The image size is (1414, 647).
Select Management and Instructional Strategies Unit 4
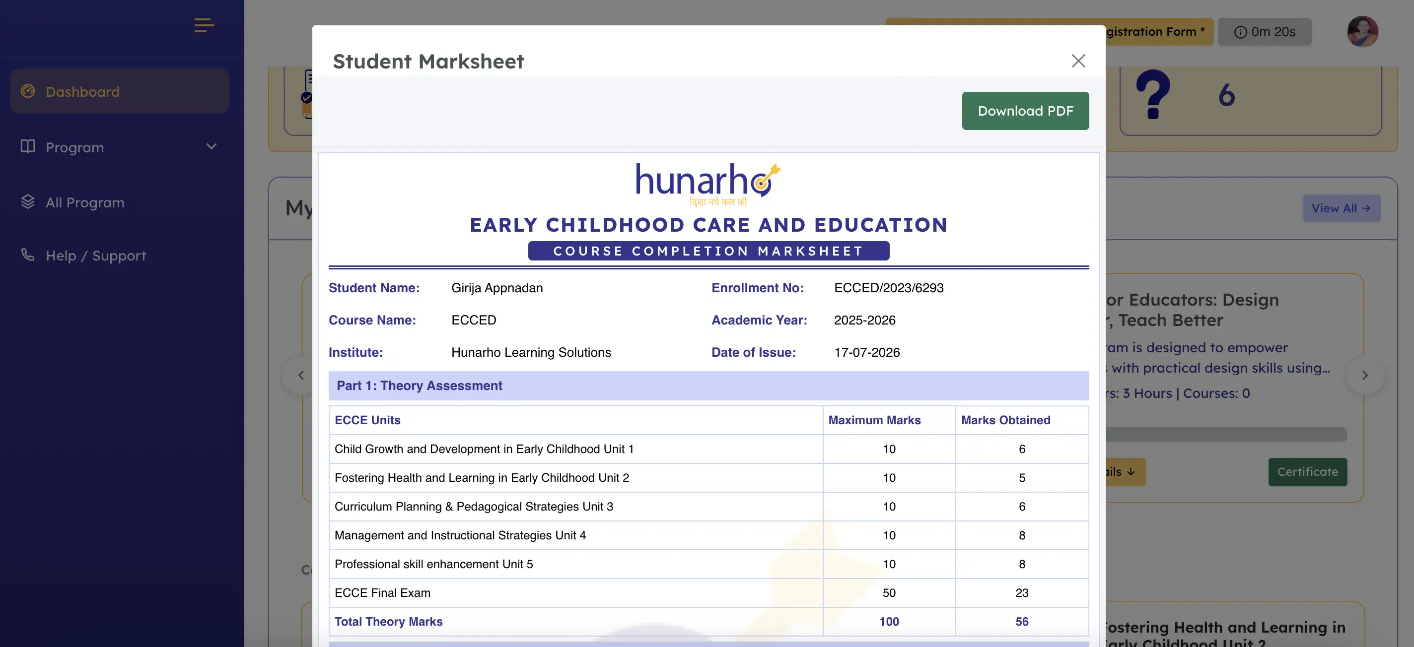click(x=708, y=535)
